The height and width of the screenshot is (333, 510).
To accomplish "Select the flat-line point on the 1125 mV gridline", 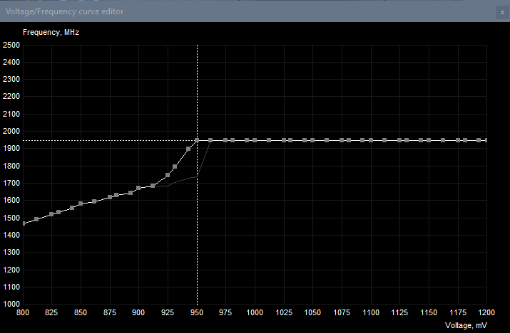I will pyautogui.click(x=399, y=140).
